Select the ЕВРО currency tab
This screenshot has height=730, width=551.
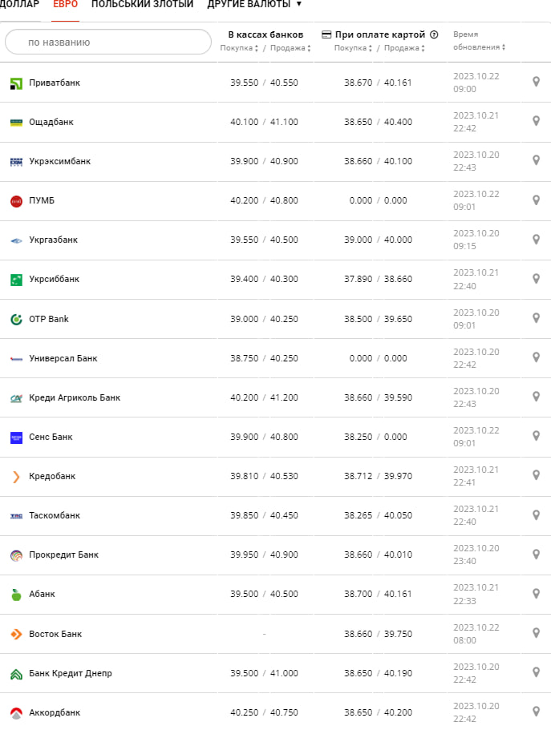click(65, 4)
